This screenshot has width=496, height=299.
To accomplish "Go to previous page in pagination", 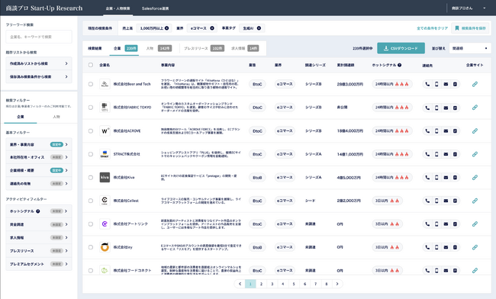I will pos(240,284).
